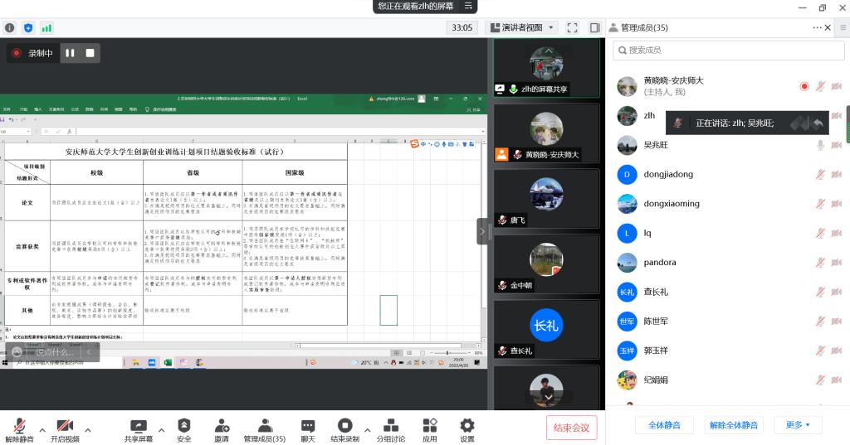Image resolution: width=850 pixels, height=445 pixels.
Task: Open the 演讲者视图 view dropdown
Action: [x=521, y=27]
